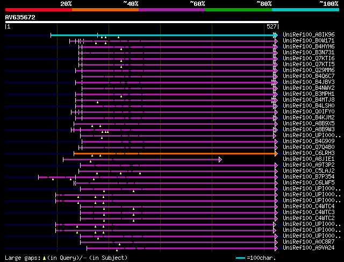Click the white query sequence bar

point(142,22)
